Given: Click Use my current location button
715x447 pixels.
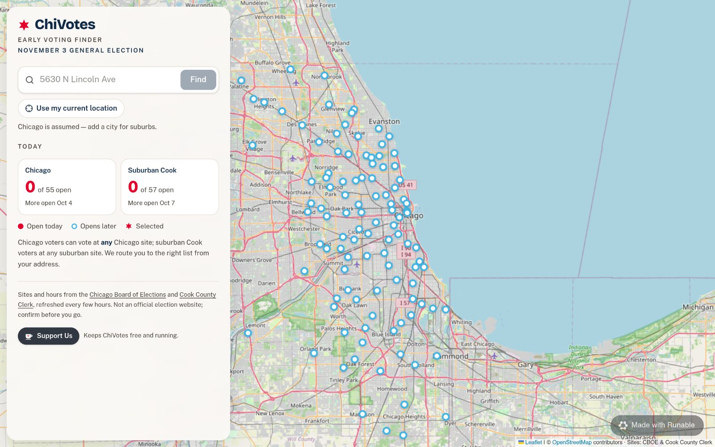Looking at the screenshot, I should pos(71,108).
